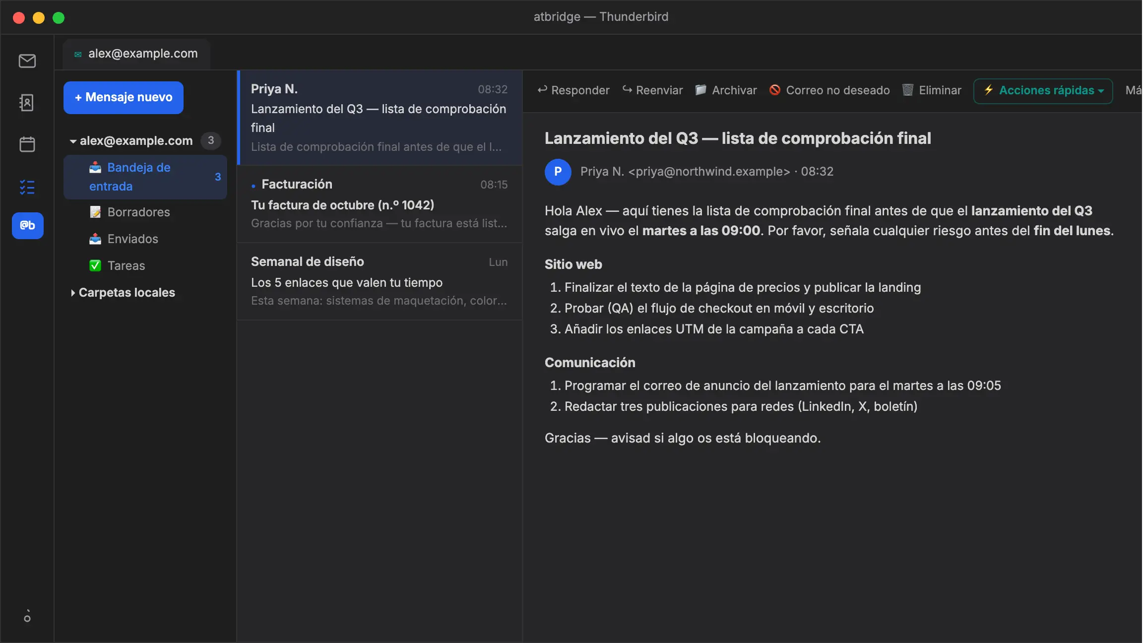Click the message subject heading in reader

click(x=738, y=138)
